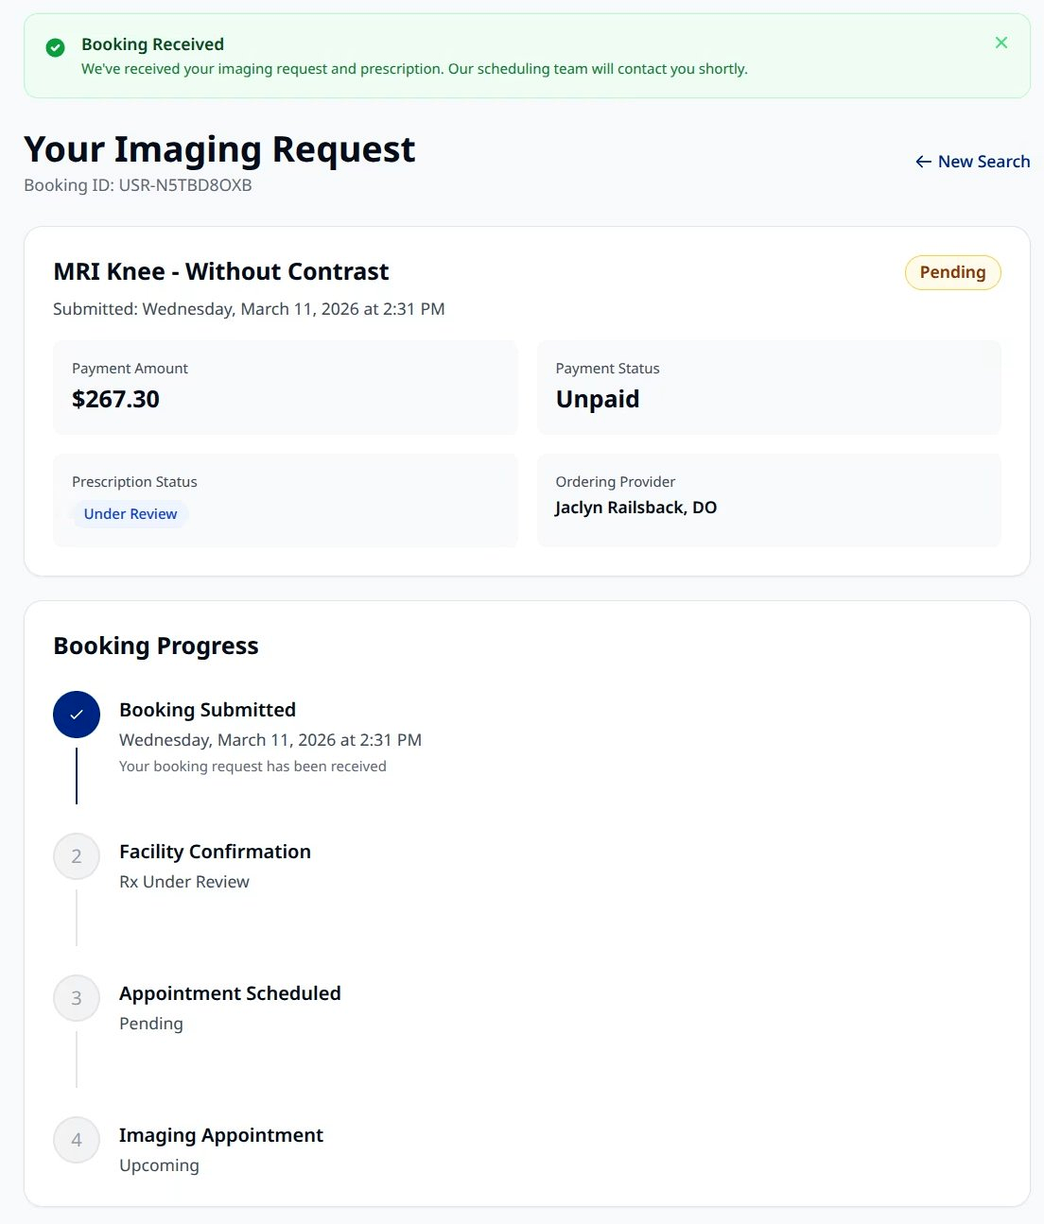Open New Search

(983, 162)
